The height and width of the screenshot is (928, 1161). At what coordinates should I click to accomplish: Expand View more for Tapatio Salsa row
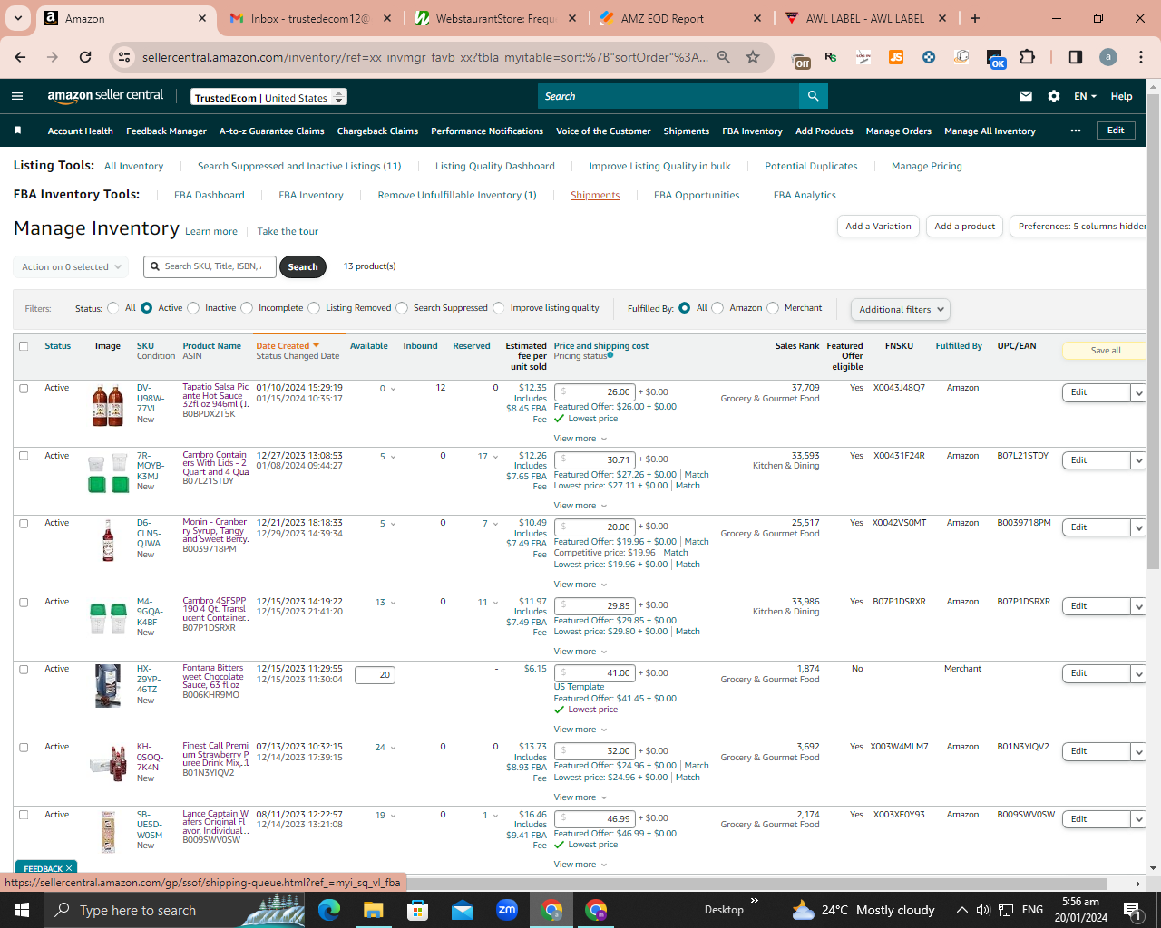pyautogui.click(x=580, y=439)
